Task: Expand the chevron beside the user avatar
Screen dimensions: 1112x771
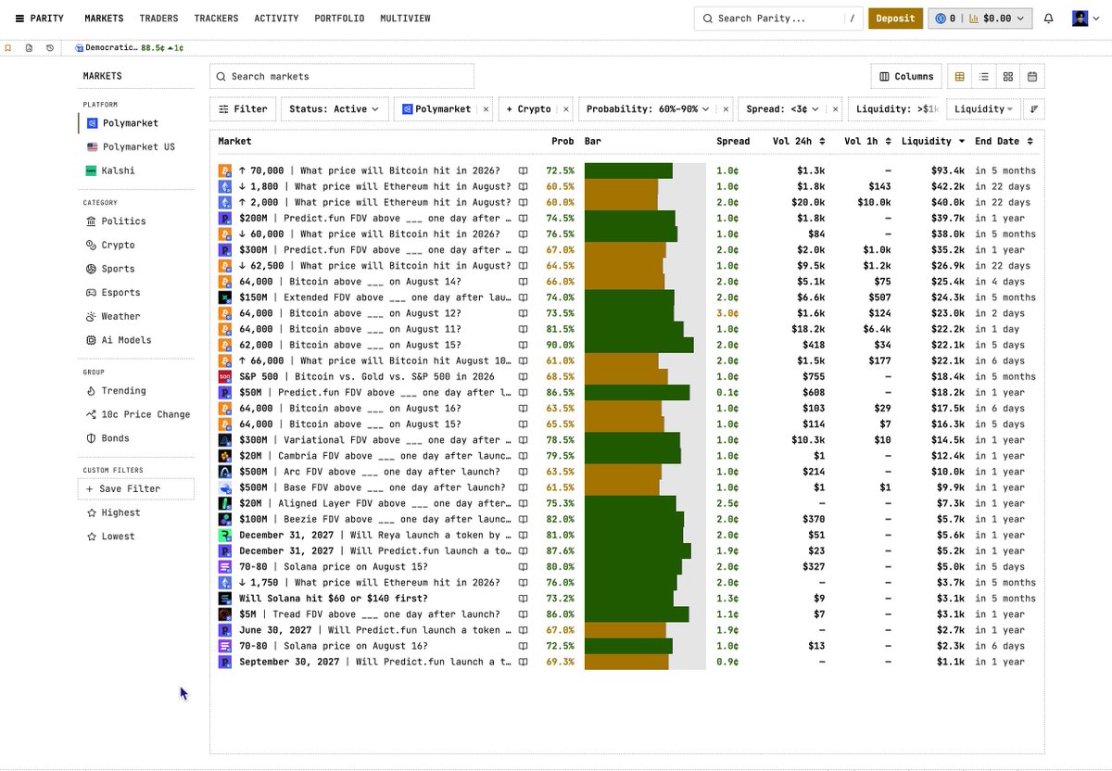Action: click(1098, 19)
